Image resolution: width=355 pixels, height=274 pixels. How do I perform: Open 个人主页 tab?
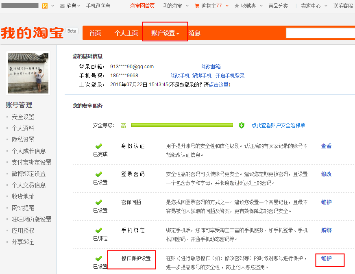[126, 33]
